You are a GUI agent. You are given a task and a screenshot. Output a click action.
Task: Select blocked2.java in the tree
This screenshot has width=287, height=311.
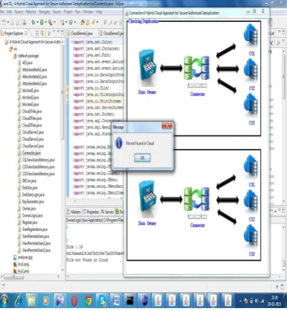28,98
